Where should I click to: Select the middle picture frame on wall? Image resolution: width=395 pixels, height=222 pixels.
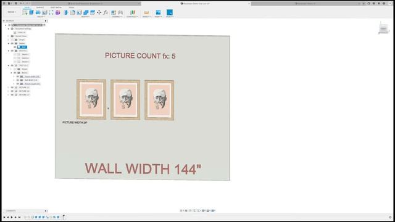pyautogui.click(x=125, y=99)
